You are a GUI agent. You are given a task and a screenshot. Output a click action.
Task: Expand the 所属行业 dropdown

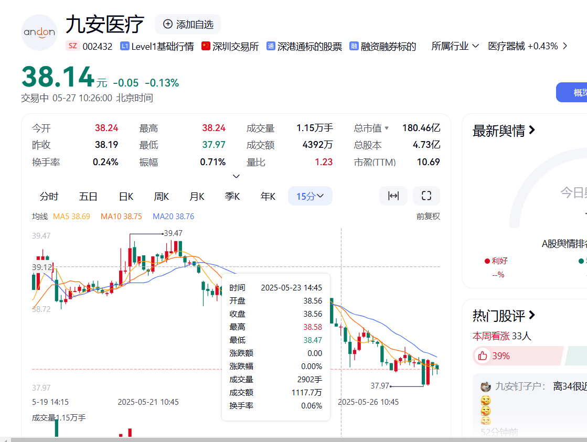coord(455,46)
